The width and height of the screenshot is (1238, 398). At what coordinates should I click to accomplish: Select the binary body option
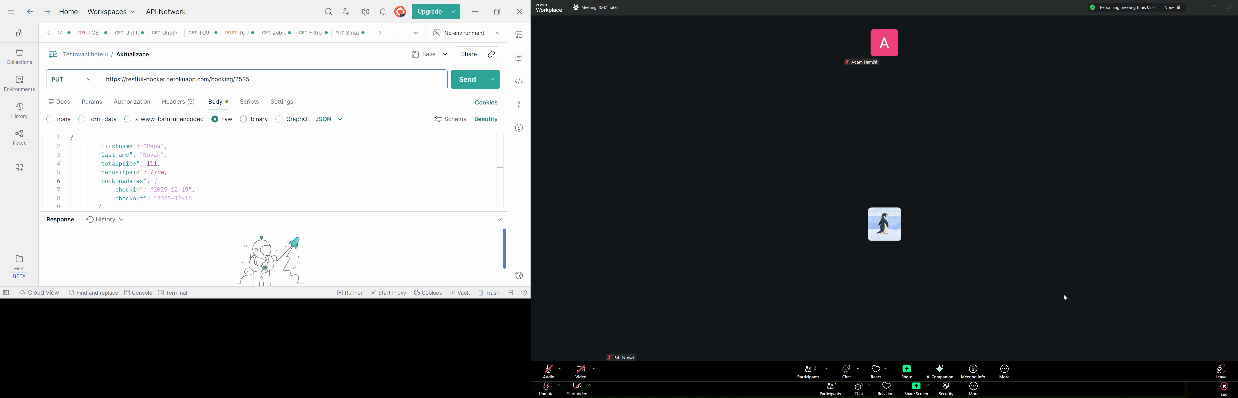(x=244, y=119)
